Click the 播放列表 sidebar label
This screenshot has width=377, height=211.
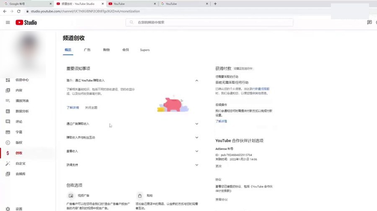click(x=22, y=101)
